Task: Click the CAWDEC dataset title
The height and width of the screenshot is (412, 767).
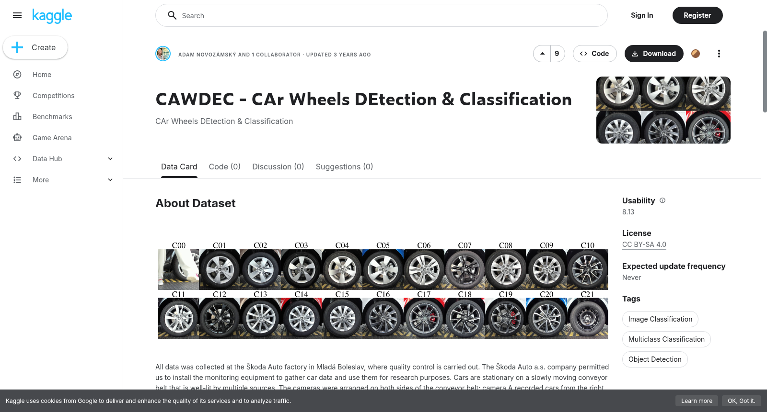Action: 363,100
